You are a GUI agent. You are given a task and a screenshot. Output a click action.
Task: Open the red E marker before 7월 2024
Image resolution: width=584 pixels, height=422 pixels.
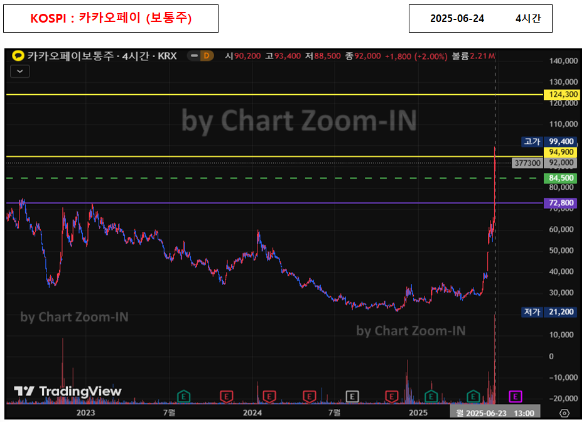click(309, 396)
